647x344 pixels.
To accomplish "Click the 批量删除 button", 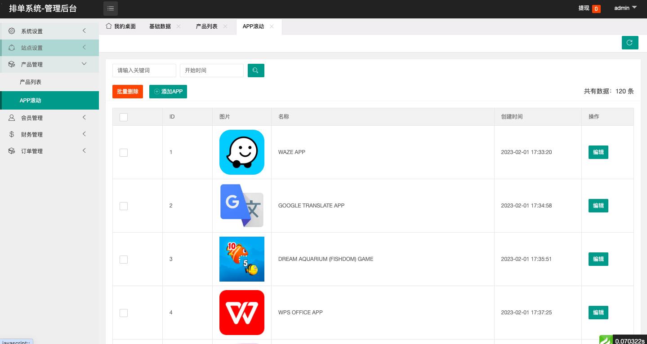I will 128,92.
